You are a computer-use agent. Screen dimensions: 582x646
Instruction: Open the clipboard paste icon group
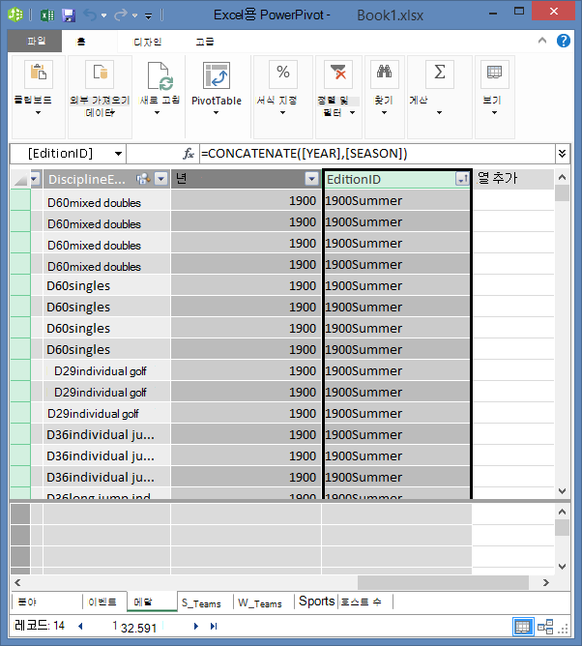[39, 74]
